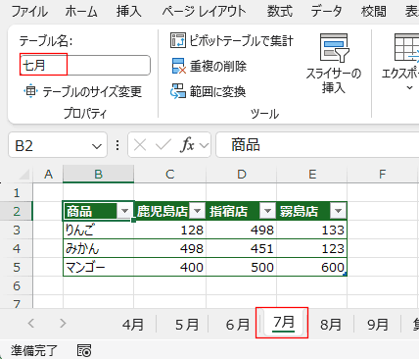This screenshot has width=419, height=359.
Task: Select row 1 header
Action: tap(17, 192)
